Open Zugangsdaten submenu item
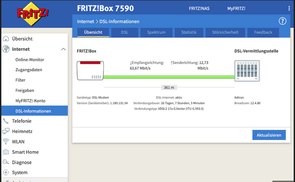 29,70
